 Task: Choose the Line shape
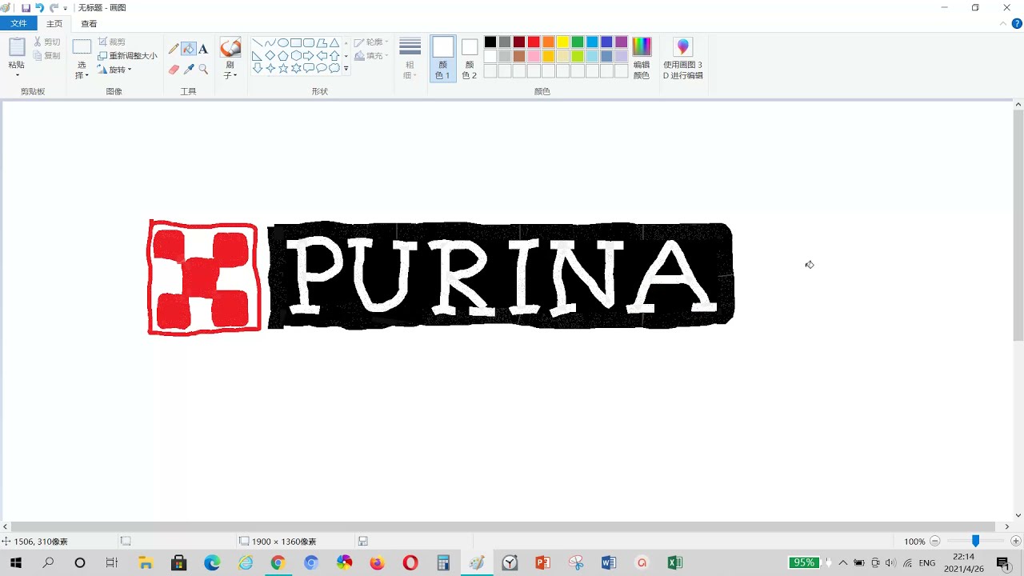click(x=258, y=43)
